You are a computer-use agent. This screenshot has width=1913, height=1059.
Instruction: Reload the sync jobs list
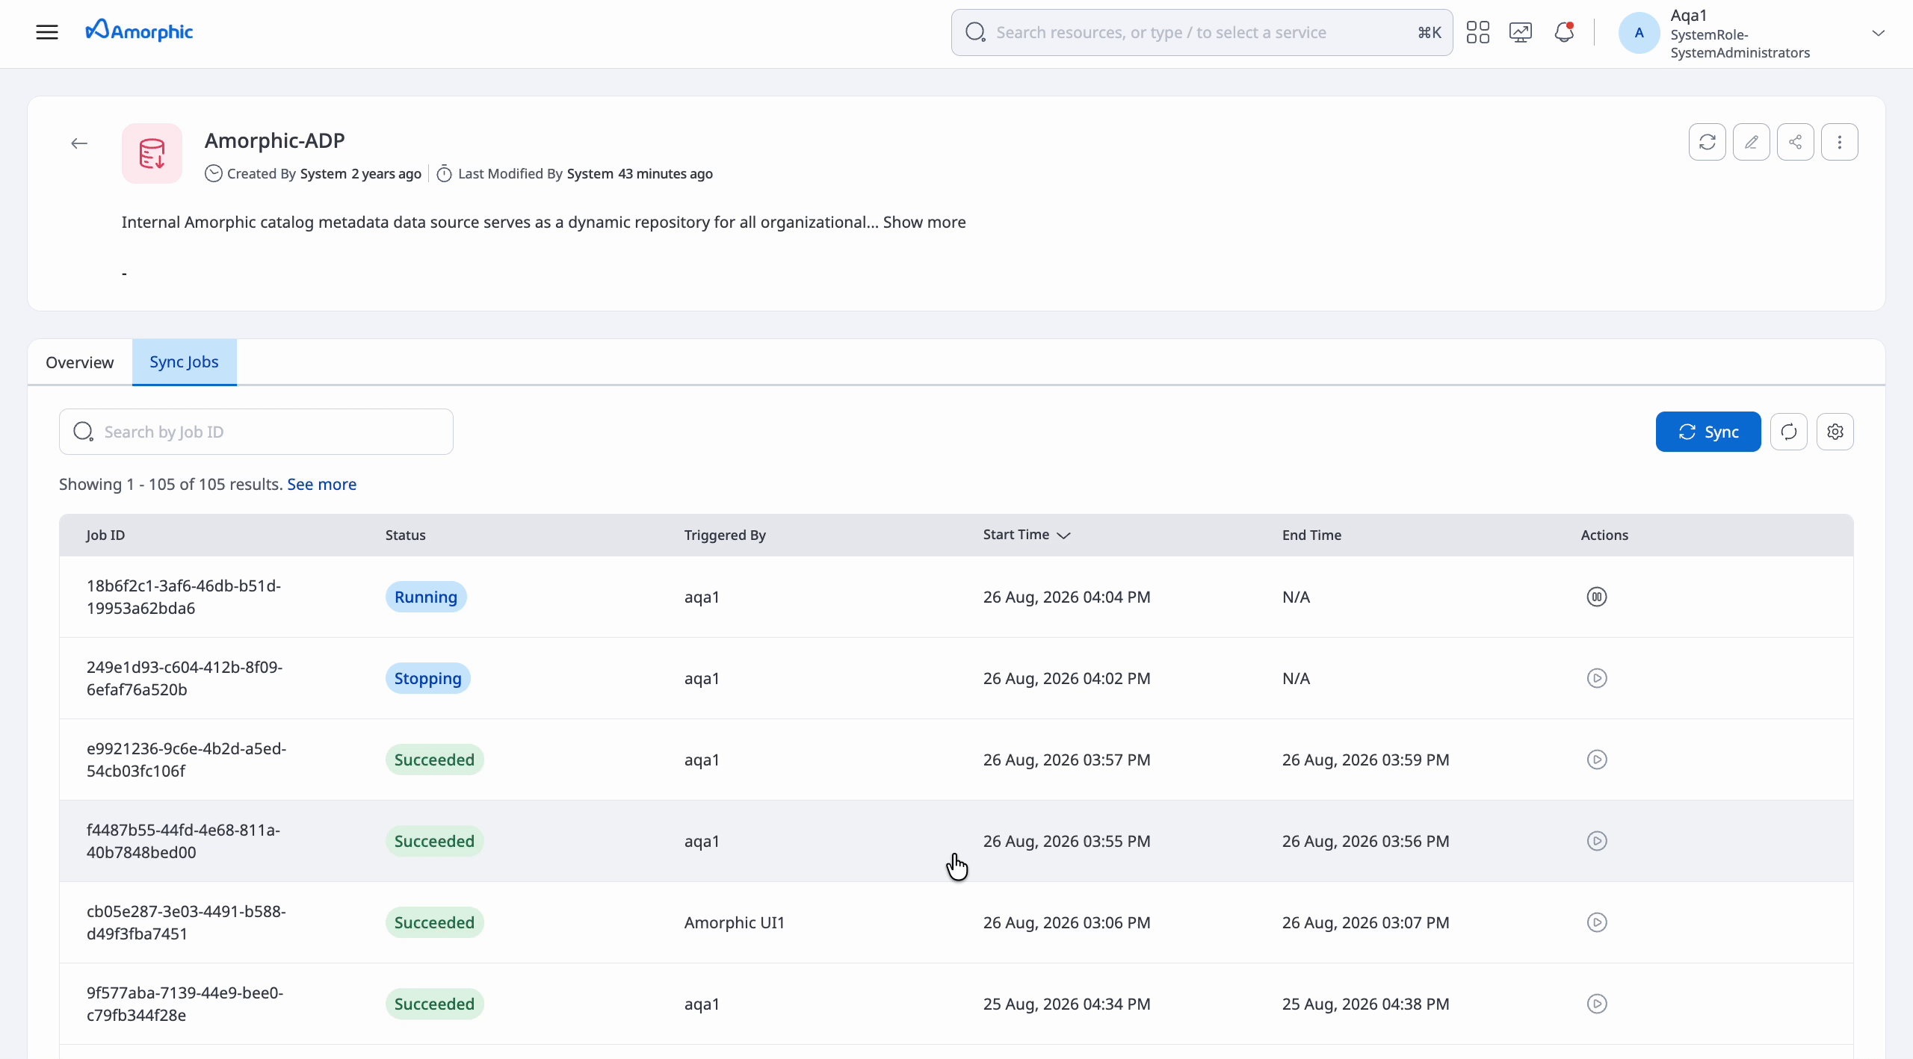(1789, 432)
